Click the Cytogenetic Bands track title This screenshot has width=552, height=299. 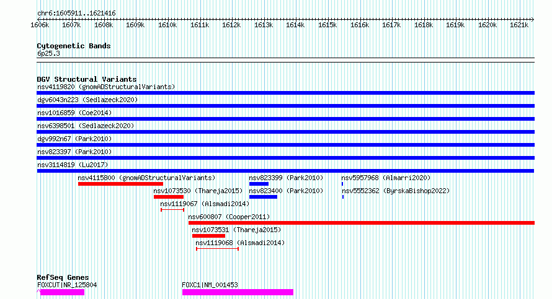[74, 46]
